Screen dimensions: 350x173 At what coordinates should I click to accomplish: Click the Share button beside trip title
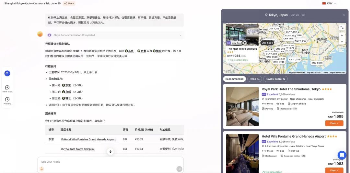[69, 3]
